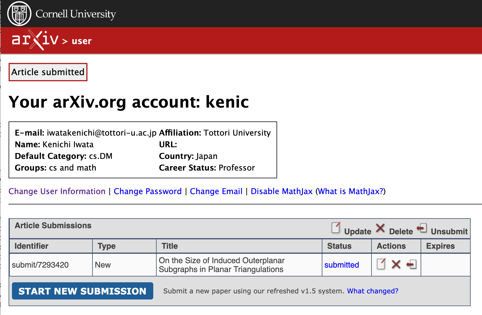Viewport: 482px width, 315px height.
Task: Click the arXiv logo
Action: [x=35, y=40]
